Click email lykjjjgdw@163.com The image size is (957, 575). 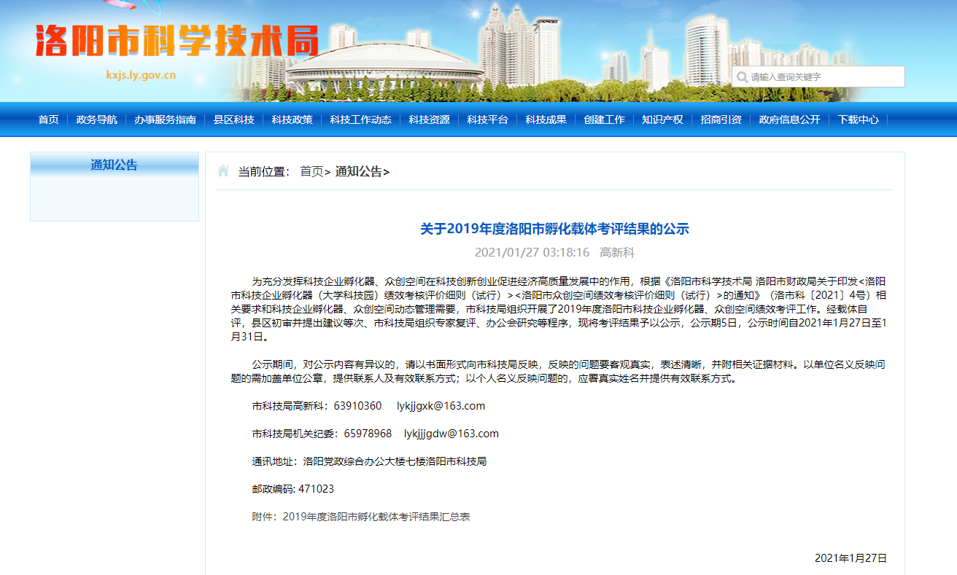point(452,434)
